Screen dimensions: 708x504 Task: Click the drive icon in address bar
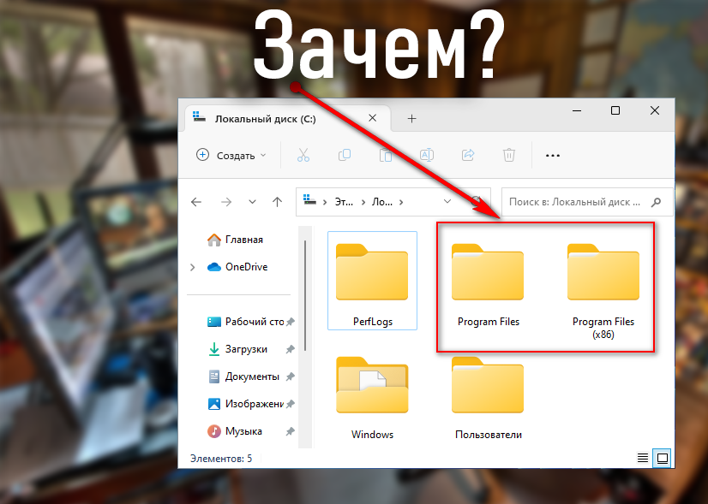coord(309,199)
